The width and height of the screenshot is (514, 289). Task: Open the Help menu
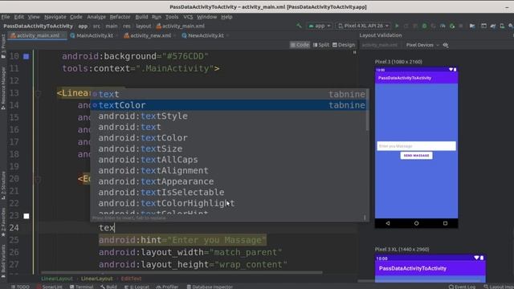pyautogui.click(x=226, y=17)
